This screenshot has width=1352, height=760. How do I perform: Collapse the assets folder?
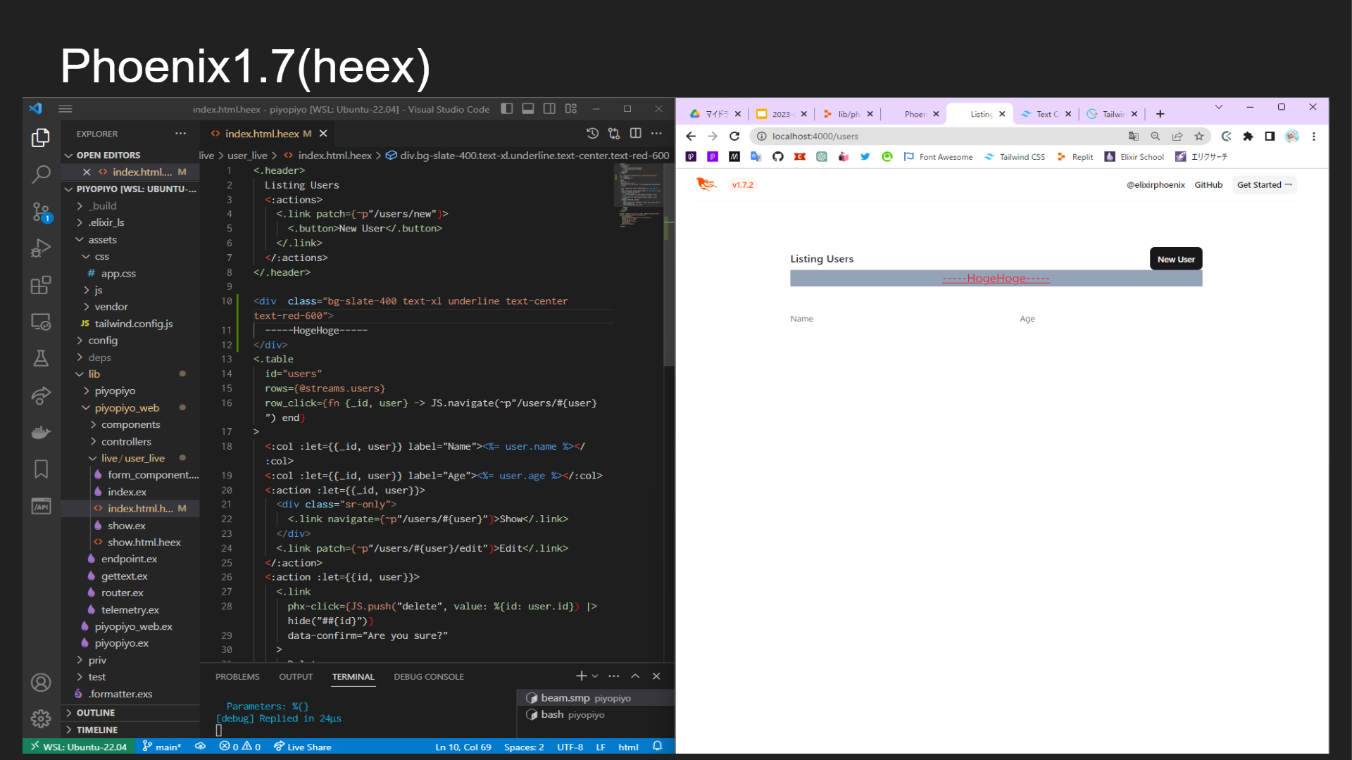pyautogui.click(x=102, y=240)
